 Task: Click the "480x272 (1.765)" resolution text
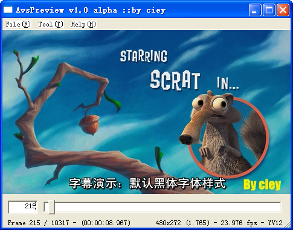(x=183, y=223)
